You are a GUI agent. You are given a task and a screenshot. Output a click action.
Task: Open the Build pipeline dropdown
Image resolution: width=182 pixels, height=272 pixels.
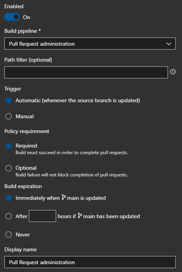coord(90,44)
